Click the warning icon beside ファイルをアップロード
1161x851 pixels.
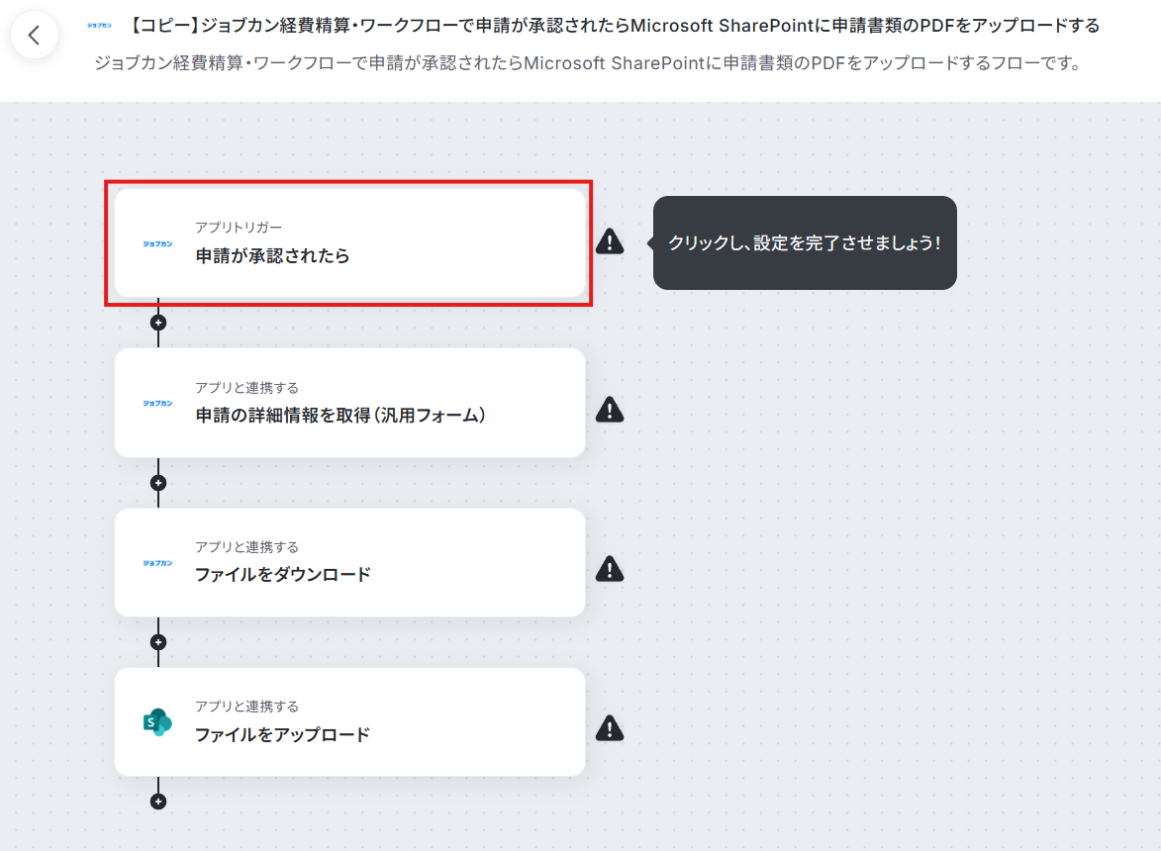[x=610, y=728]
